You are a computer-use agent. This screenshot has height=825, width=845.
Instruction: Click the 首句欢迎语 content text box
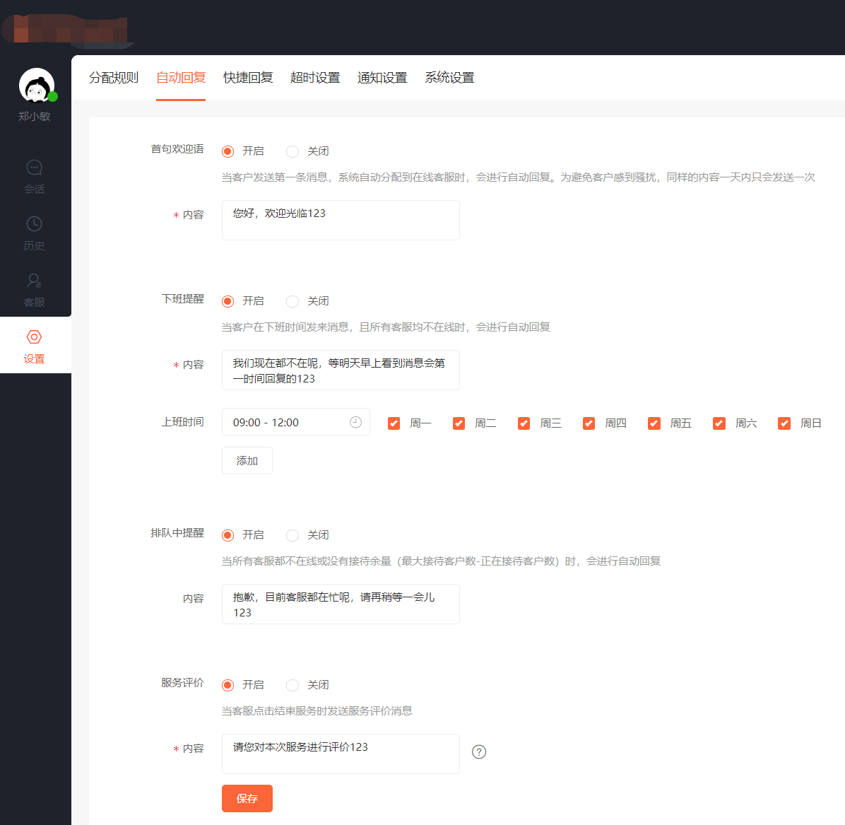pos(341,221)
